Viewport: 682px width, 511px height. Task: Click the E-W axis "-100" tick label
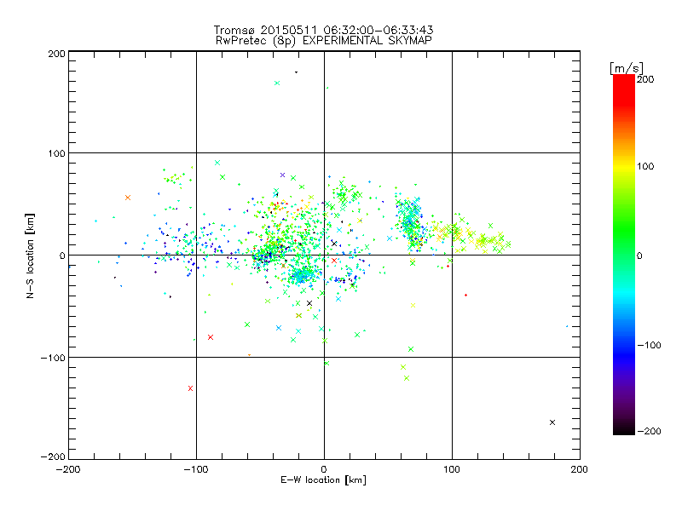click(196, 469)
